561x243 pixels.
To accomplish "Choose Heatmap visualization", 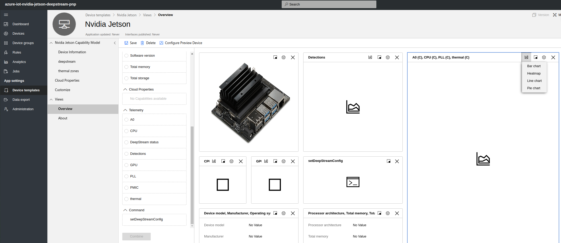I will coord(534,73).
